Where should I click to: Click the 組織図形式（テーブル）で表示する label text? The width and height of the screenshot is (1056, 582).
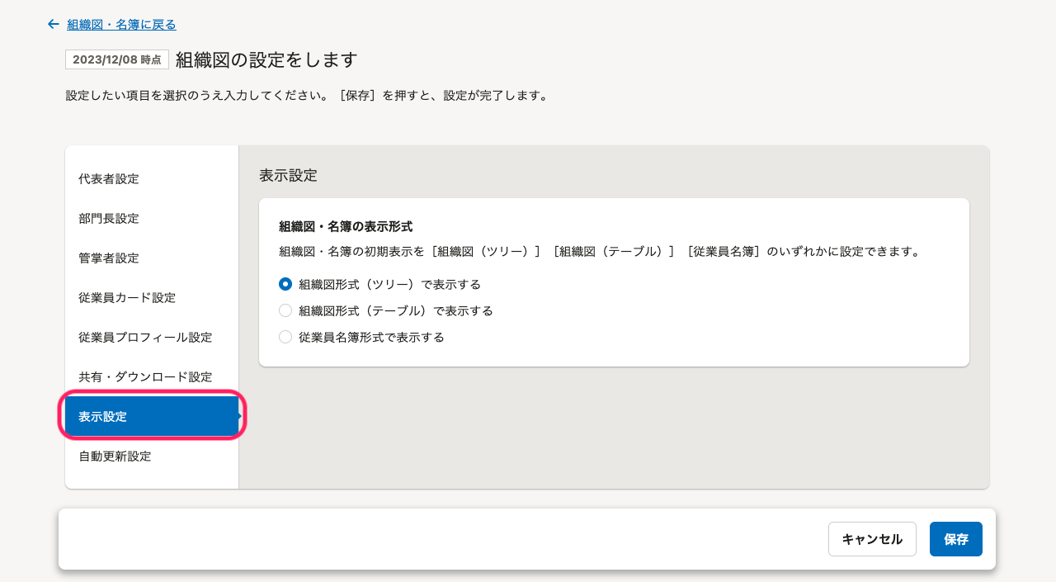click(396, 311)
